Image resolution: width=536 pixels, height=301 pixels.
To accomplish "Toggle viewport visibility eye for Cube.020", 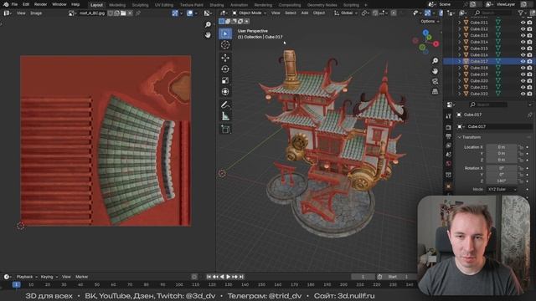I will (x=523, y=81).
